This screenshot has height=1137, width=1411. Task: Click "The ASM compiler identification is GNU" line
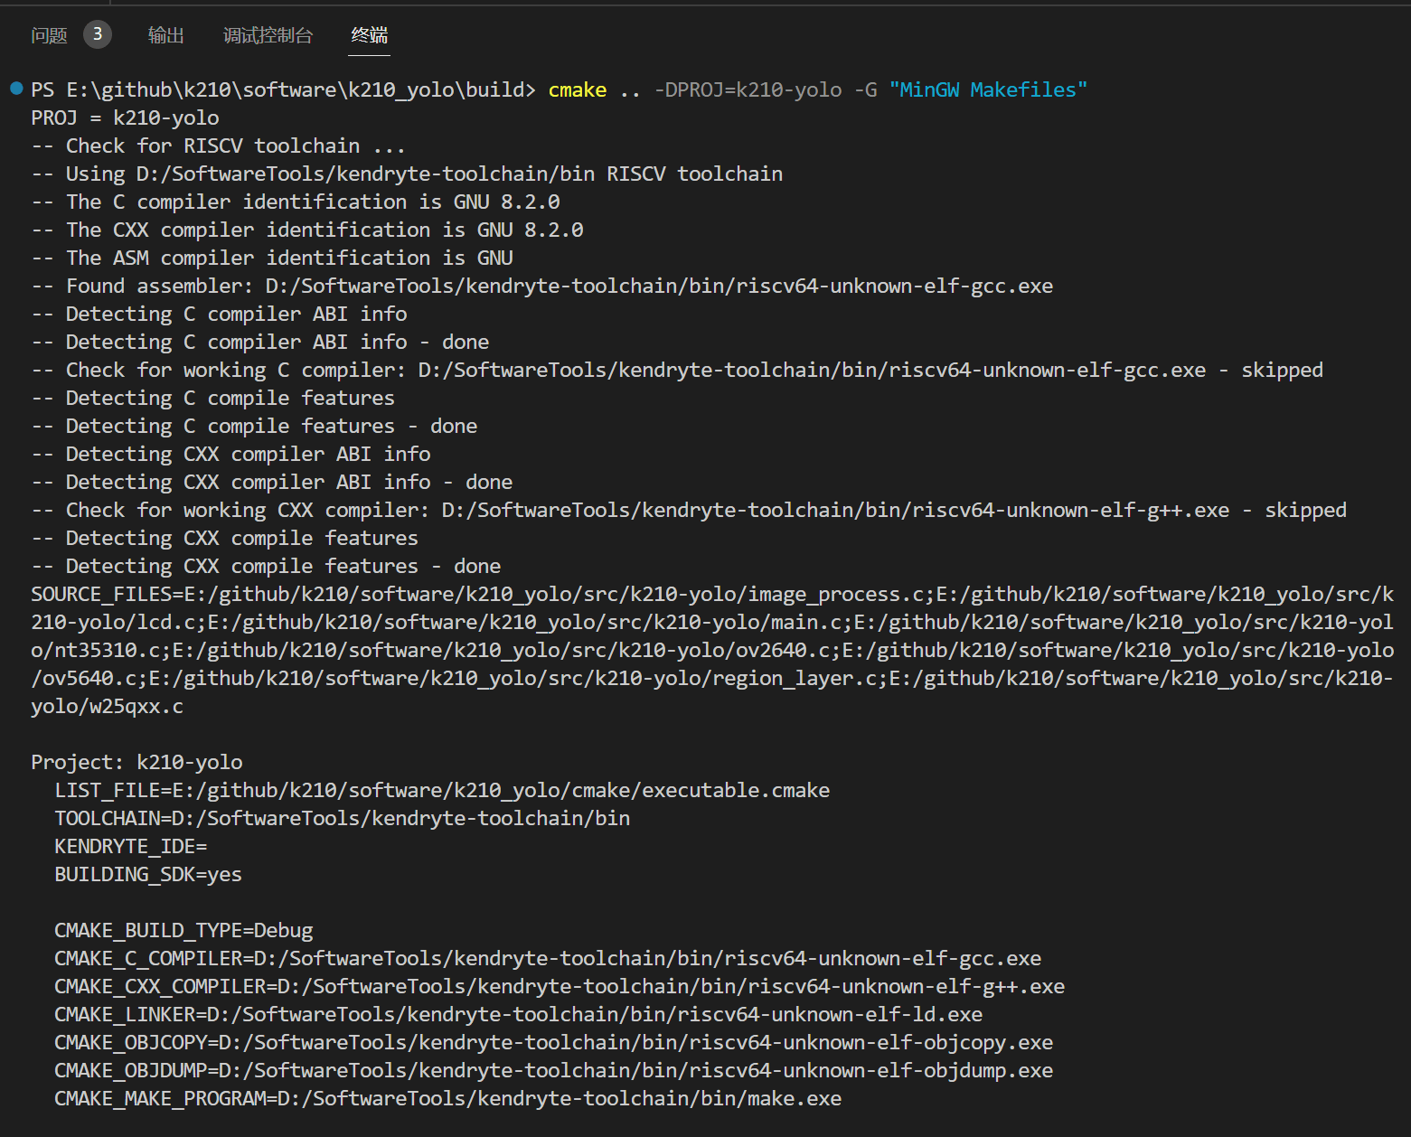[x=272, y=258]
